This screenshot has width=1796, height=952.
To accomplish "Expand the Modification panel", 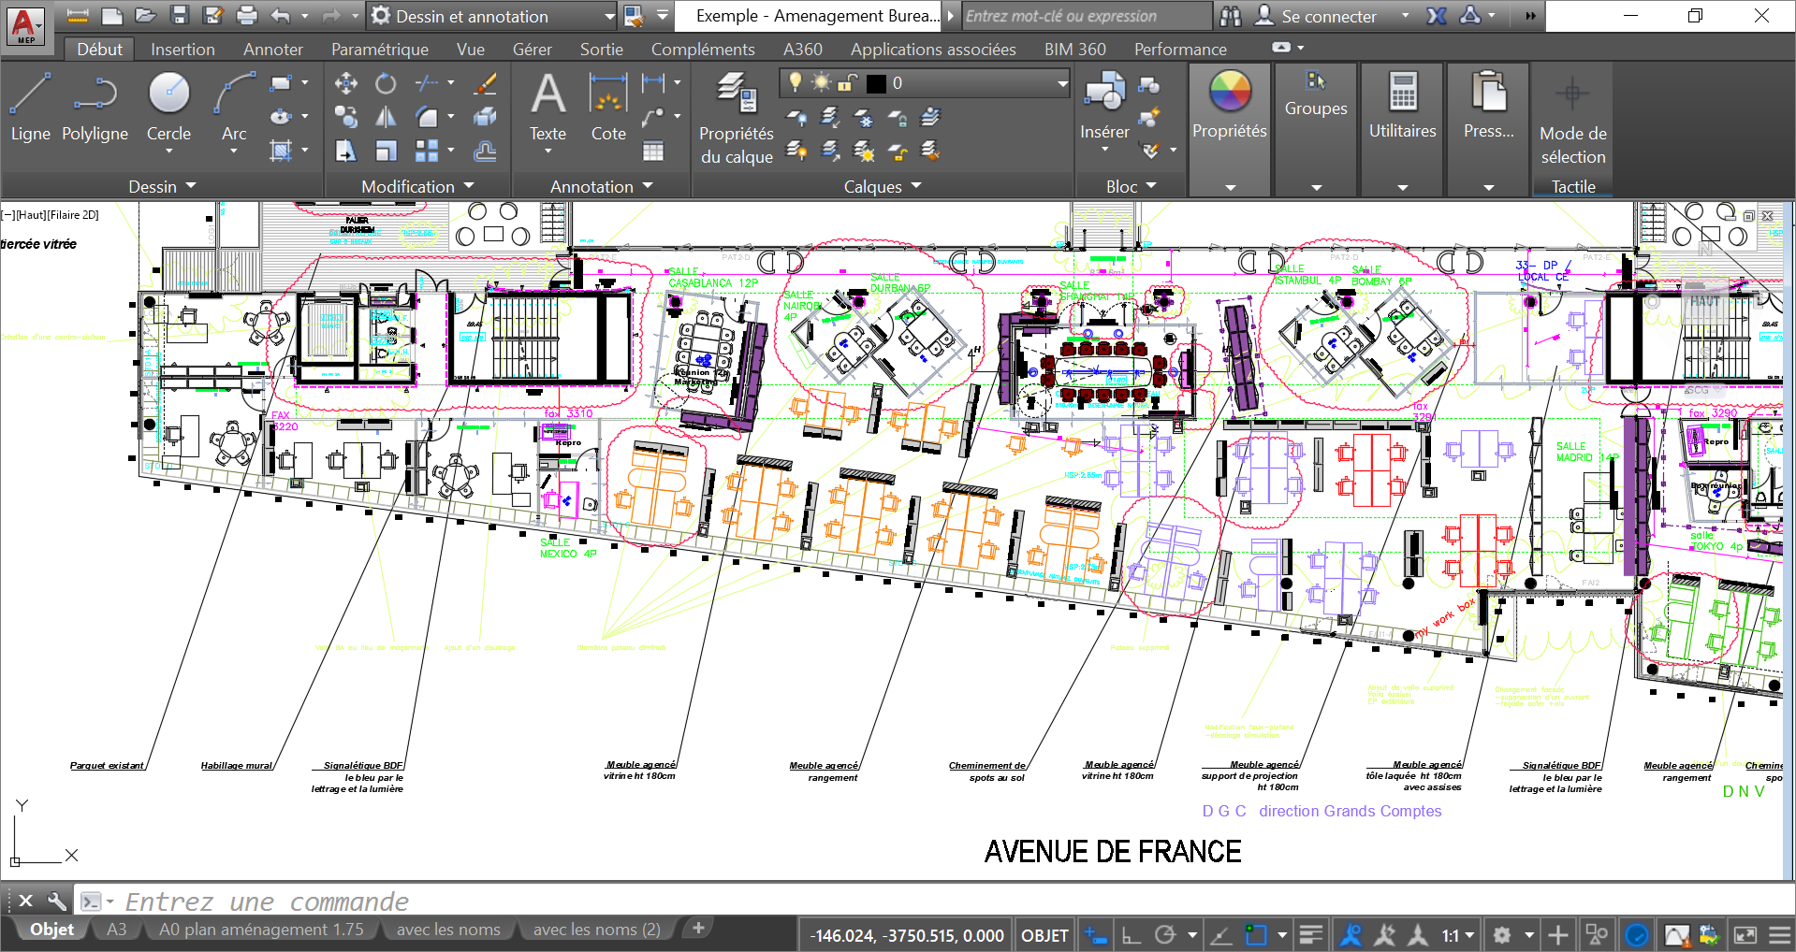I will pyautogui.click(x=417, y=186).
